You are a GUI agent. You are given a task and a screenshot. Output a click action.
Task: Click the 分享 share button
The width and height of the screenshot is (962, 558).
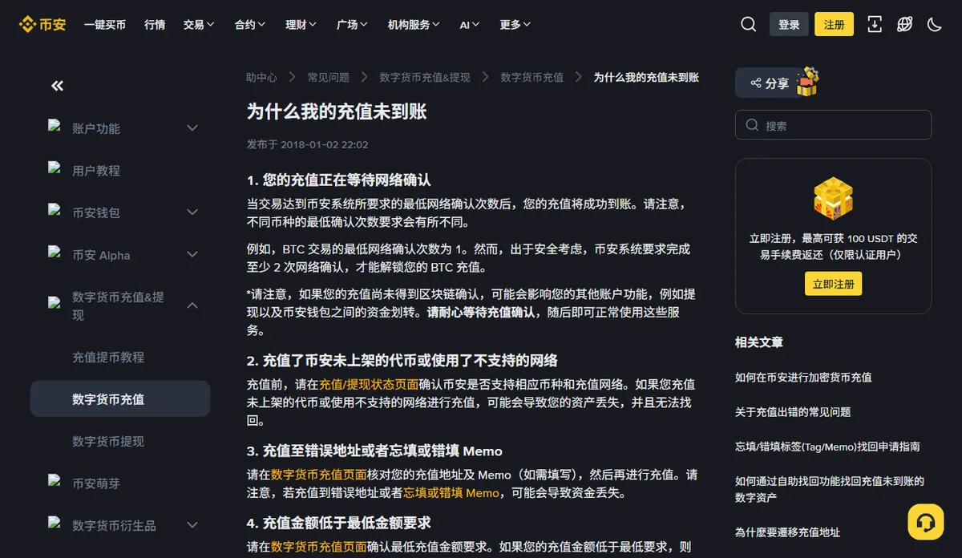point(770,83)
